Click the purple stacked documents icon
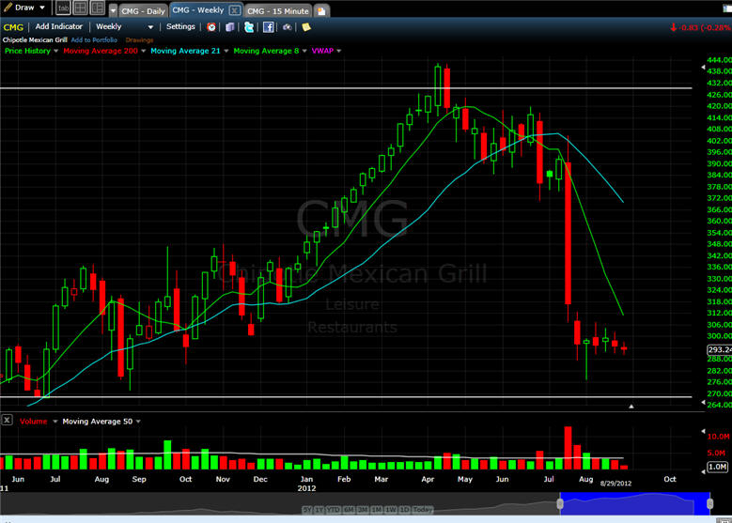This screenshot has height=523, width=732. coord(229,27)
